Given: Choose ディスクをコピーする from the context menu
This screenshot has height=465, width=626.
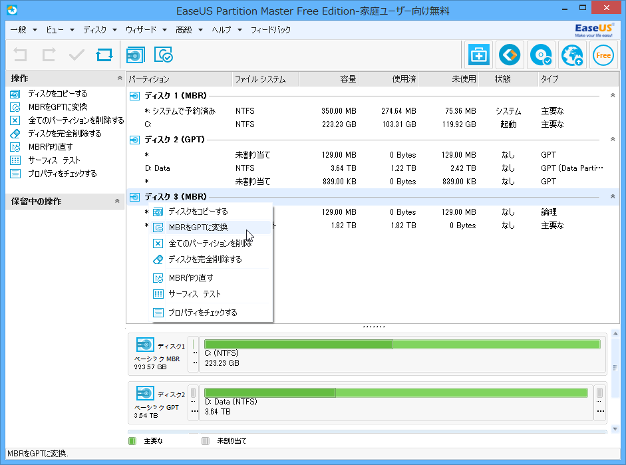Looking at the screenshot, I should coord(211,211).
